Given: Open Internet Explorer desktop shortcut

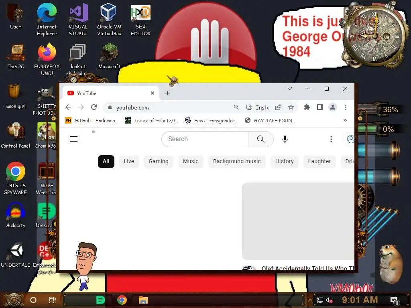Looking at the screenshot, I should pos(47,20).
